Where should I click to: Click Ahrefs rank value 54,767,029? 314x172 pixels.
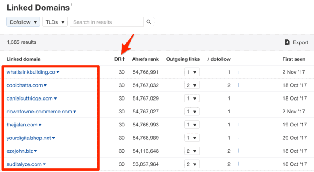[146, 98]
